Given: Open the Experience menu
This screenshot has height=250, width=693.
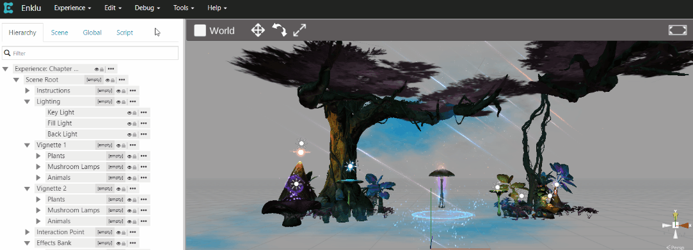Looking at the screenshot, I should [x=72, y=8].
